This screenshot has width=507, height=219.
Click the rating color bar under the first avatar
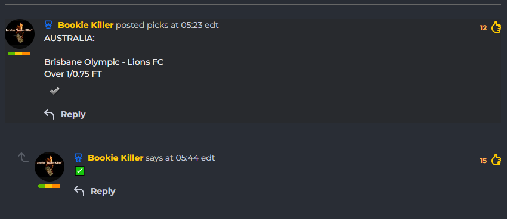coord(20,54)
